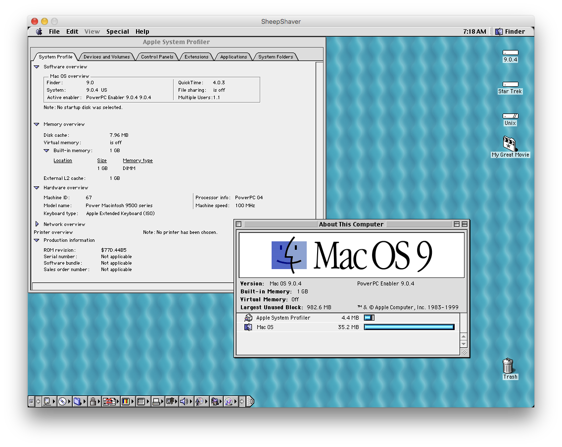Switch to the Applications tab
The height and width of the screenshot is (447, 562).
234,56
